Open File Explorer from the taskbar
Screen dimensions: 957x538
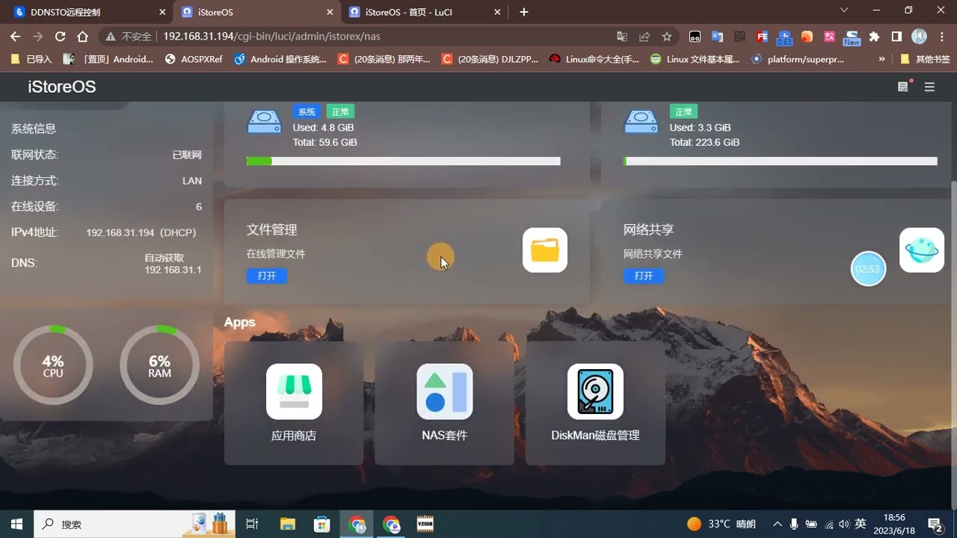click(287, 524)
